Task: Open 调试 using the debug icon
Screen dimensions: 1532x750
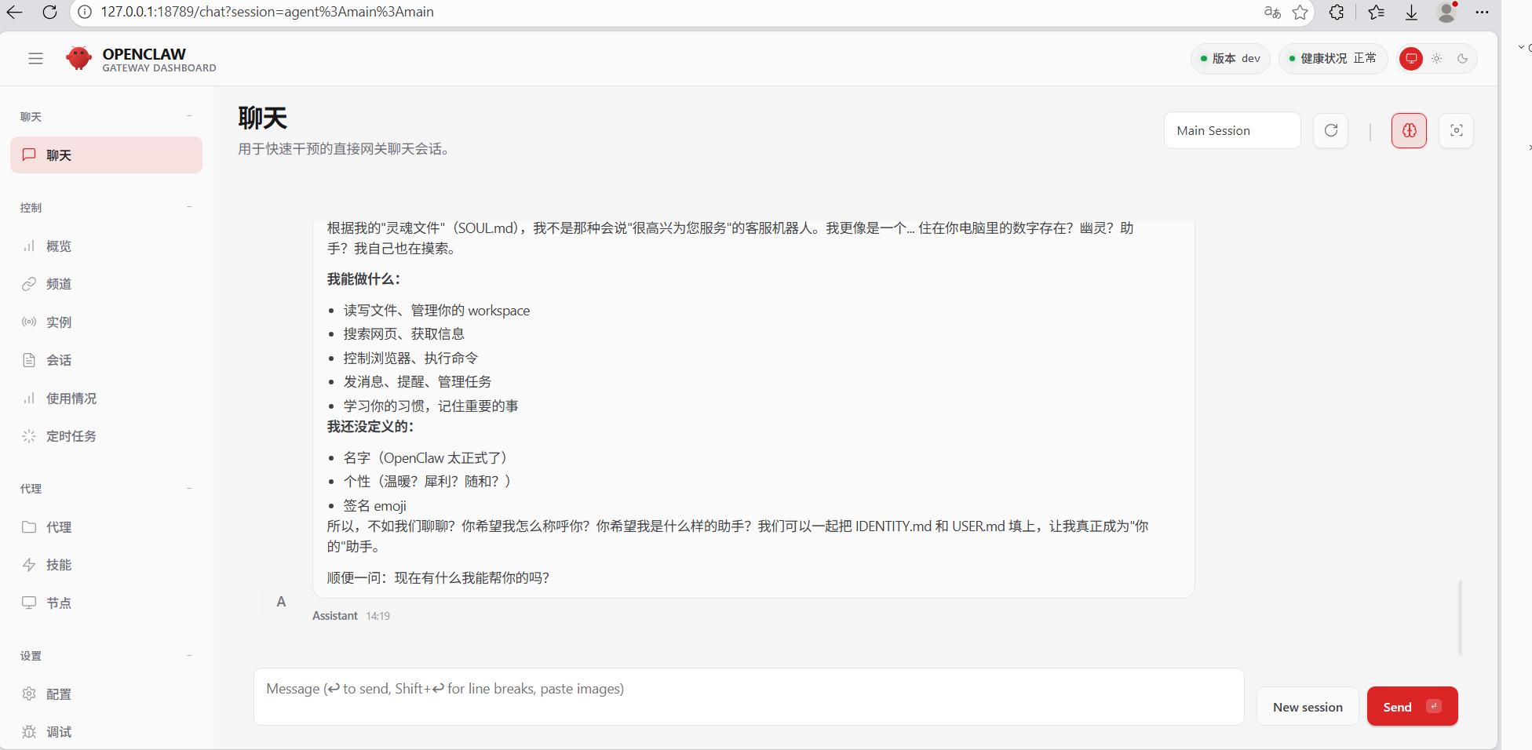Action: click(x=59, y=731)
